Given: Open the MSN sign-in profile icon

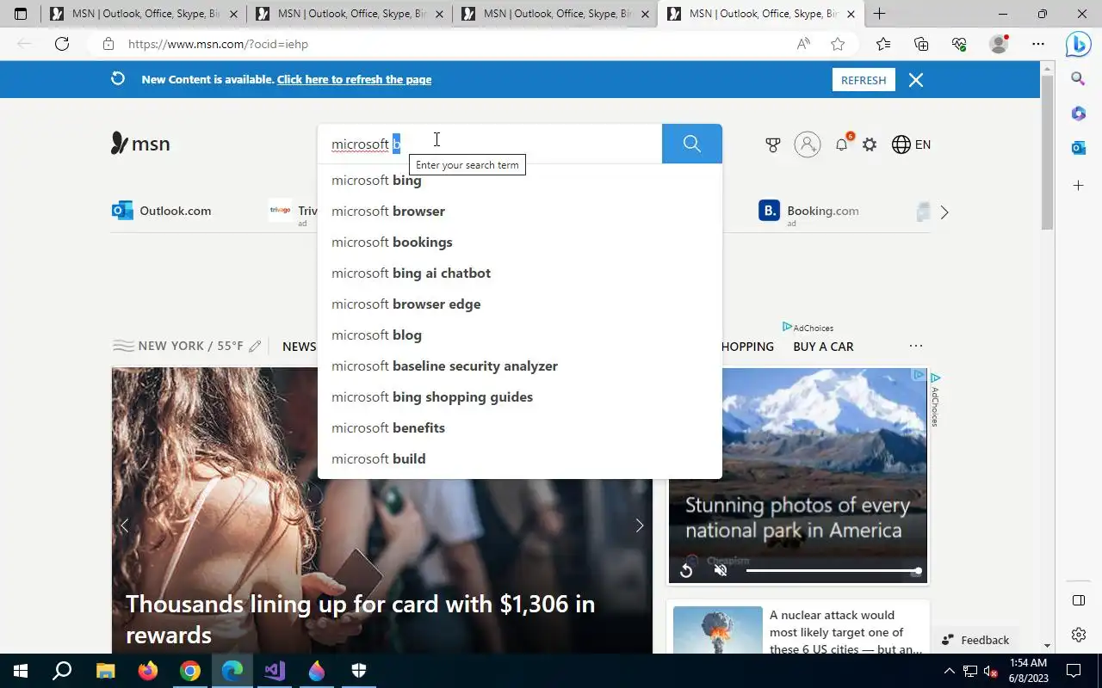Looking at the screenshot, I should [x=808, y=144].
